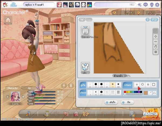Select the hand pan tool
This screenshot has width=162, height=126.
click(x=156, y=47)
